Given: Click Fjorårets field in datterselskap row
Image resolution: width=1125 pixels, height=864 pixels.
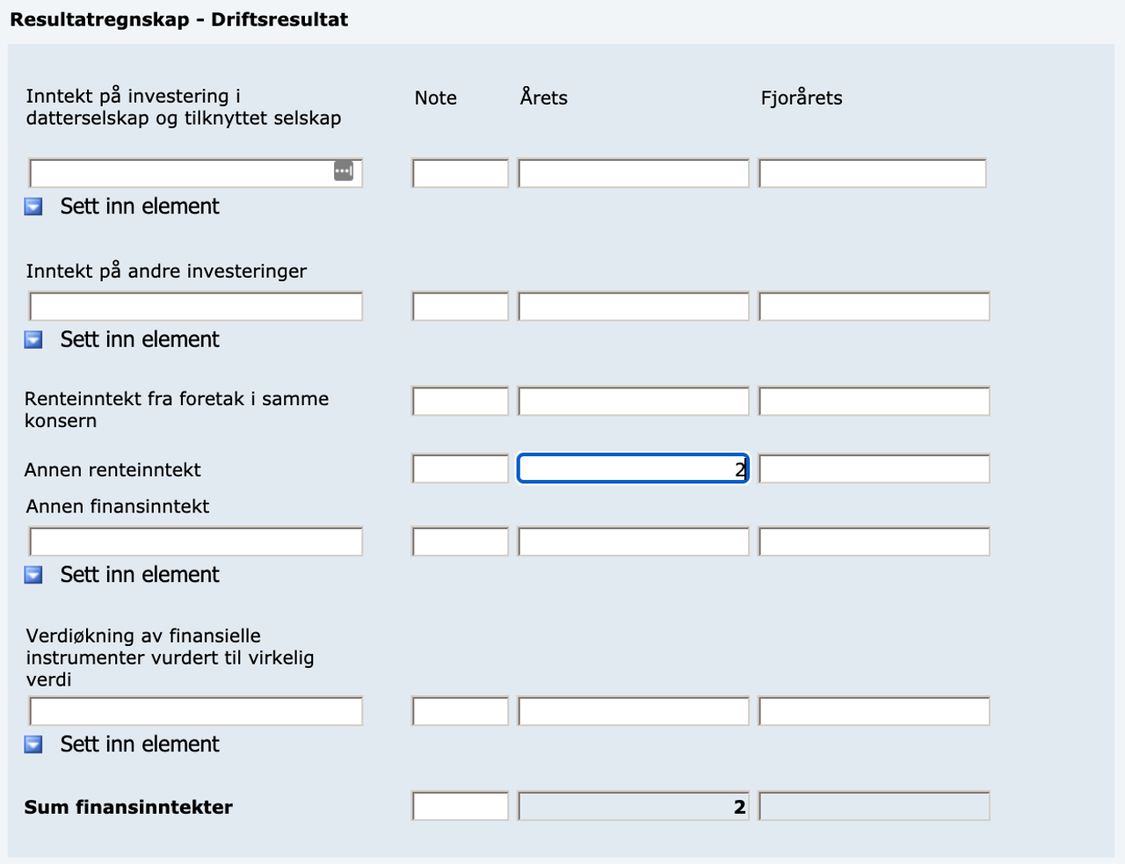Looking at the screenshot, I should [x=873, y=173].
